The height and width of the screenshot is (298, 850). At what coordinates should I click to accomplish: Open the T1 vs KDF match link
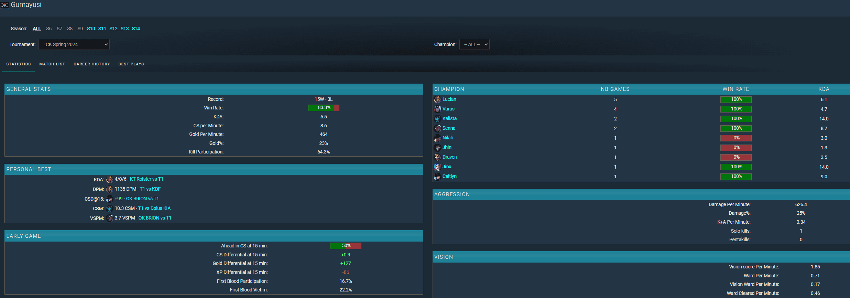(150, 189)
